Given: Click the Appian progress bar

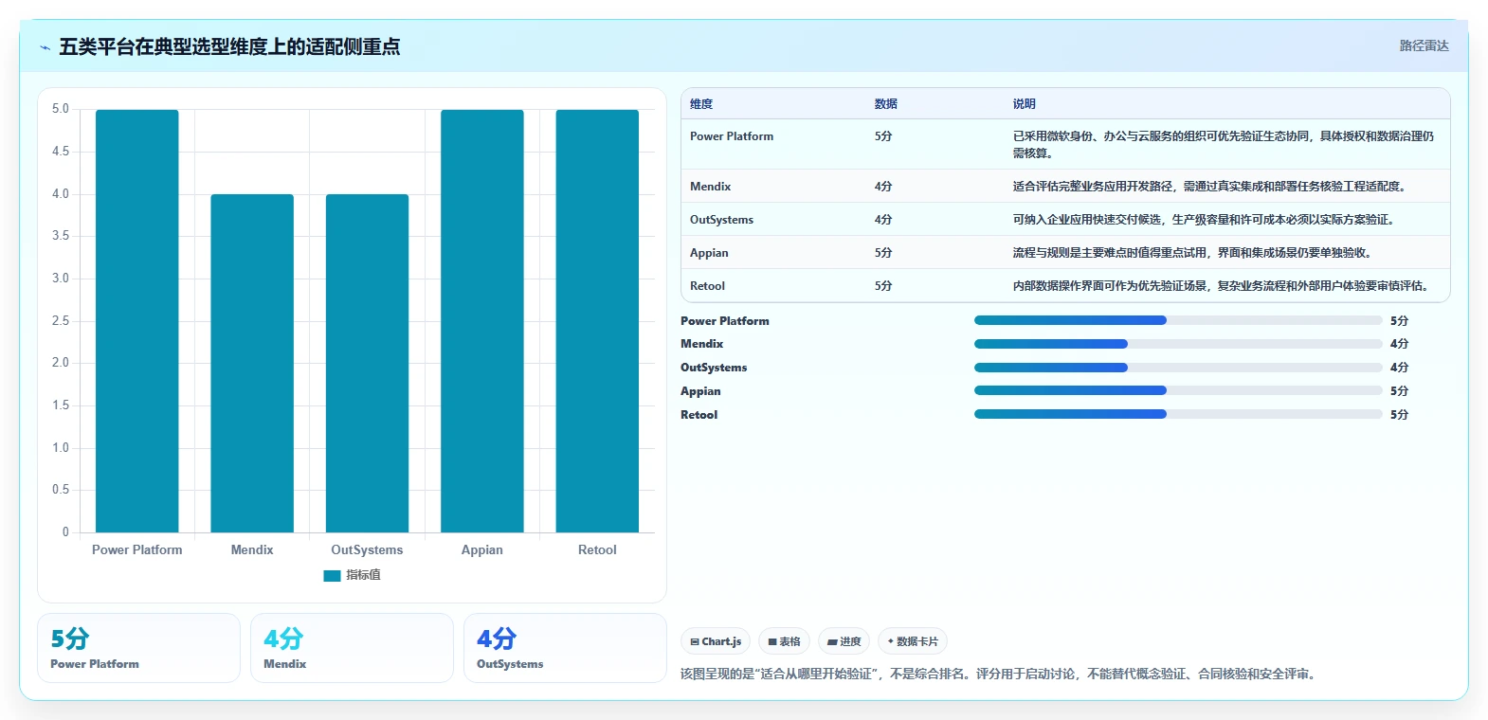Looking at the screenshot, I should click(x=1178, y=390).
